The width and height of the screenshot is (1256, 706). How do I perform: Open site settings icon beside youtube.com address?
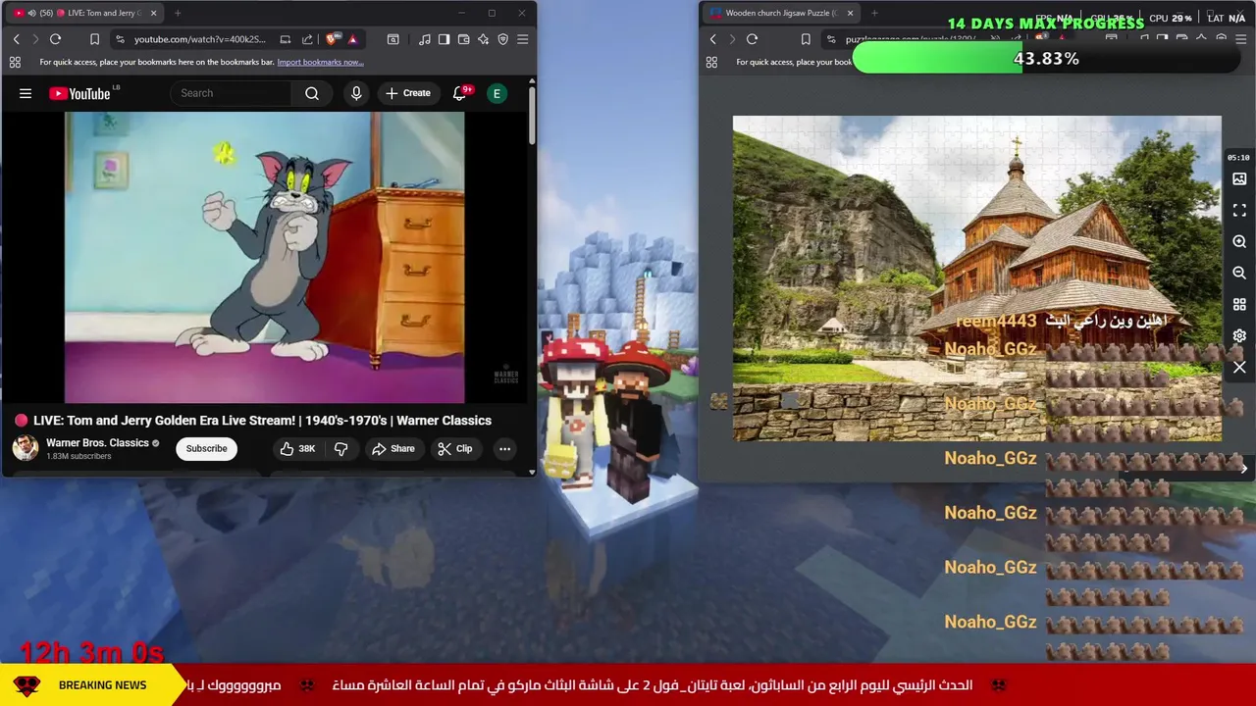click(120, 39)
